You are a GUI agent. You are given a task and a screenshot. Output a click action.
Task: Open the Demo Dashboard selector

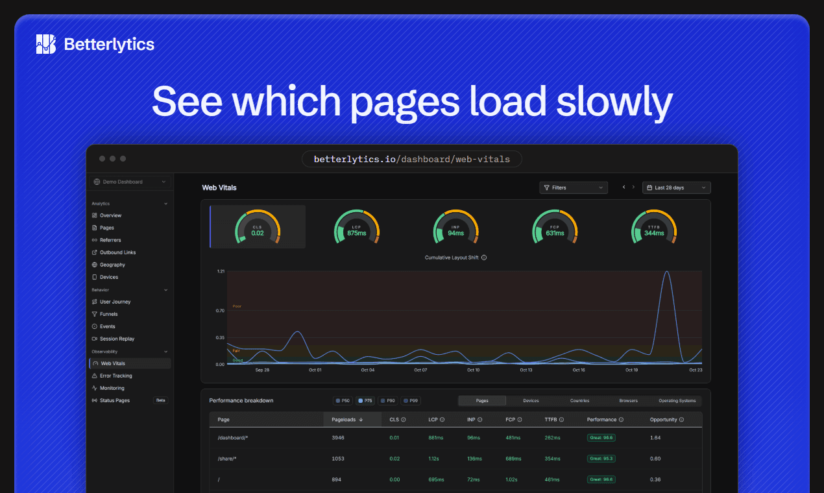pyautogui.click(x=130, y=182)
